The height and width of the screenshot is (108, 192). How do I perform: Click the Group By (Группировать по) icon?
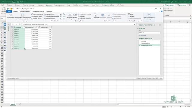tap(11, 15)
